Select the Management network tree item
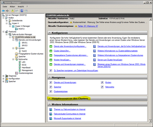Screen dimensions: 153x127 coord(27,70)
